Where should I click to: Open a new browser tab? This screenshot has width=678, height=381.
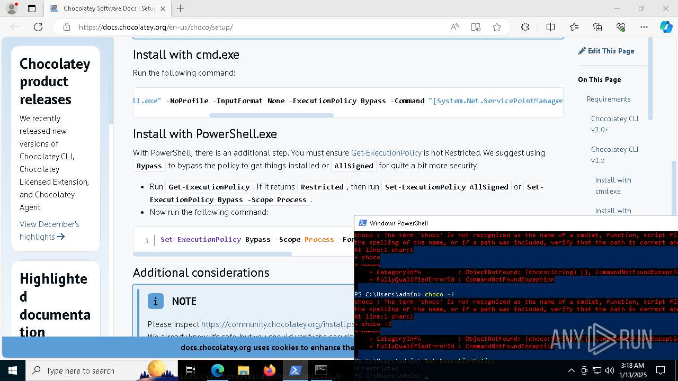[181, 8]
